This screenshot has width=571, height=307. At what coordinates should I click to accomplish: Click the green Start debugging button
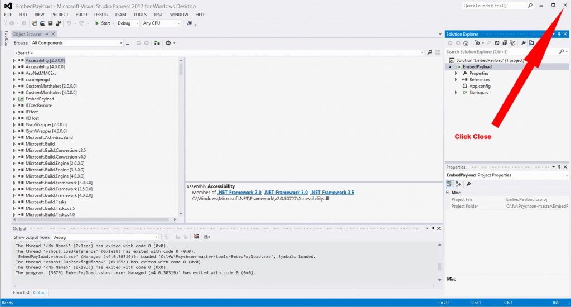coord(103,23)
